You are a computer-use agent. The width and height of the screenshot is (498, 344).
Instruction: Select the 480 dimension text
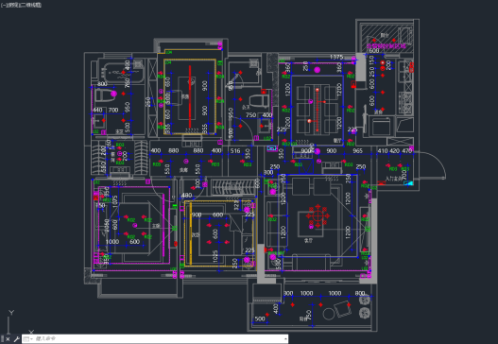coord(187,195)
